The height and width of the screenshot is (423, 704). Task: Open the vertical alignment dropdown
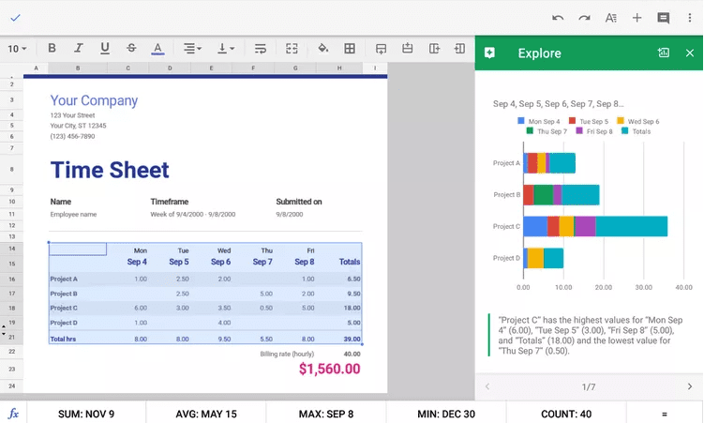coord(226,48)
